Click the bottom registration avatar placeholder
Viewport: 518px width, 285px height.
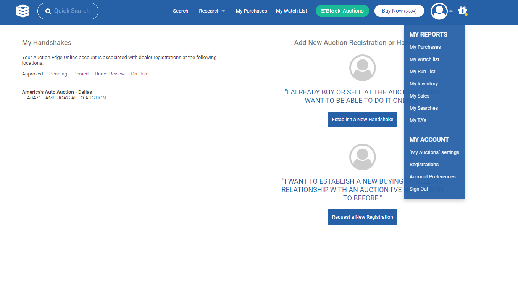tap(362, 157)
